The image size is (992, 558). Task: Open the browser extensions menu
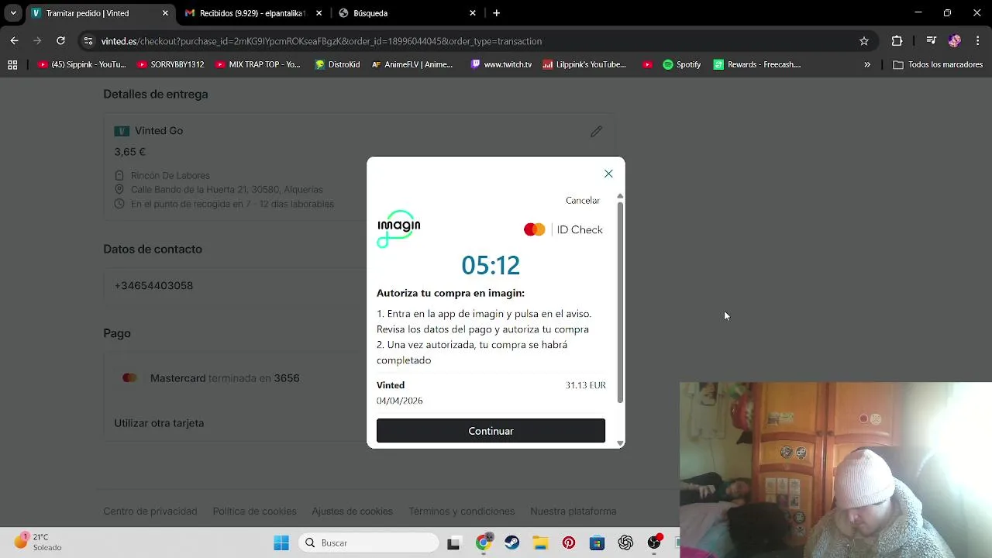click(x=897, y=41)
